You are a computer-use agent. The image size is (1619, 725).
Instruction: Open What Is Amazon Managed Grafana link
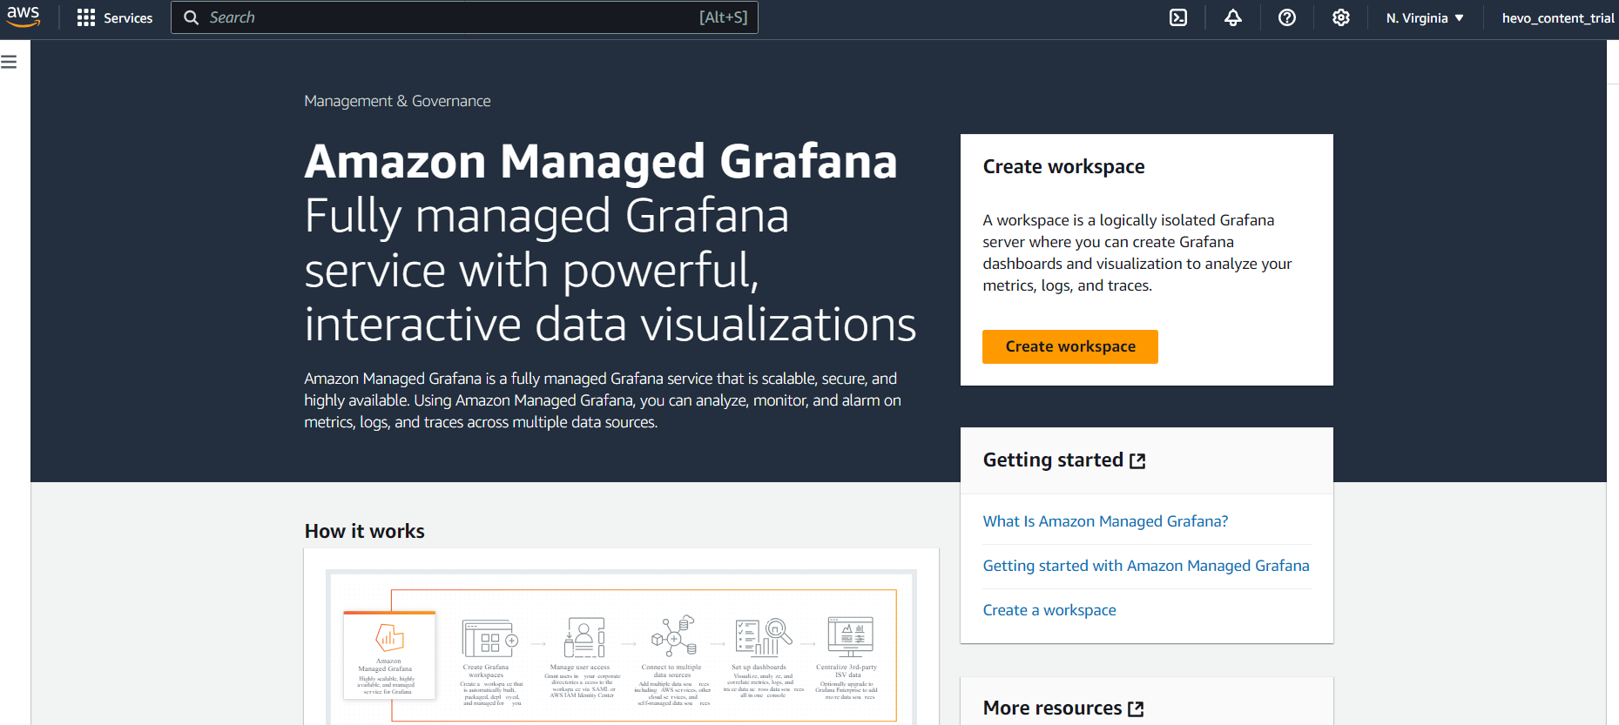(1105, 521)
